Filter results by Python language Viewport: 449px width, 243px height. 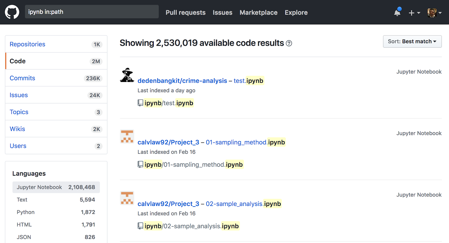click(x=56, y=212)
